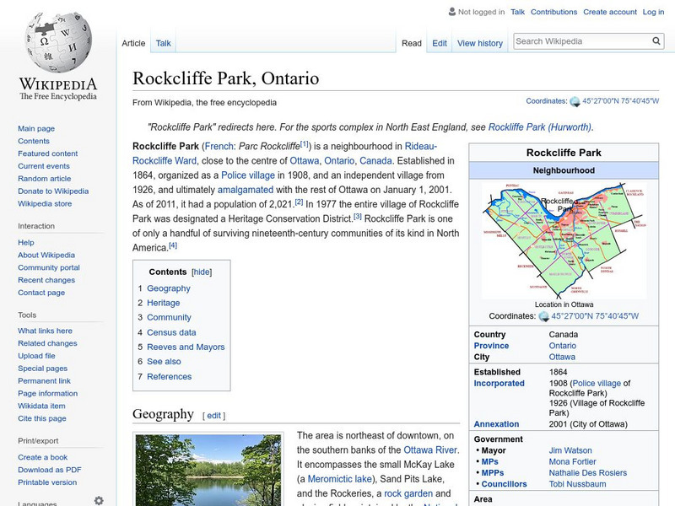Open Page information link
This screenshot has width=675, height=506.
tap(48, 393)
